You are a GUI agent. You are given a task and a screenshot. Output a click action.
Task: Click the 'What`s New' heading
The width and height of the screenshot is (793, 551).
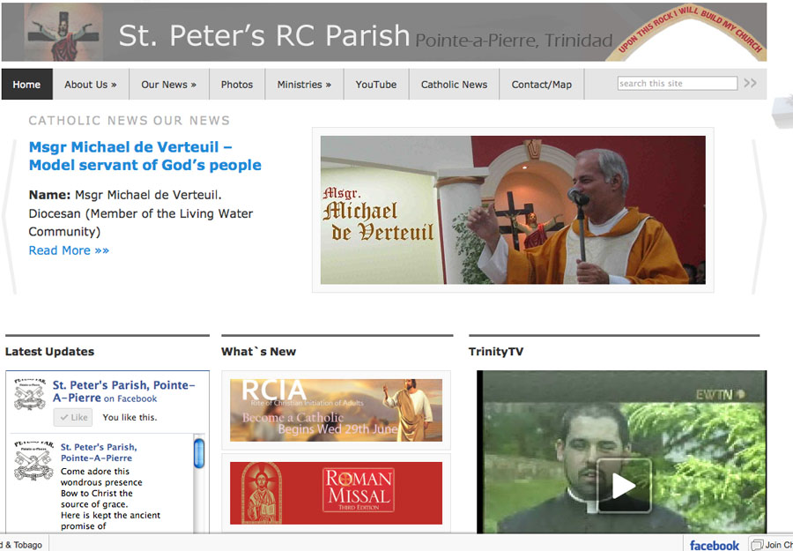(x=258, y=352)
